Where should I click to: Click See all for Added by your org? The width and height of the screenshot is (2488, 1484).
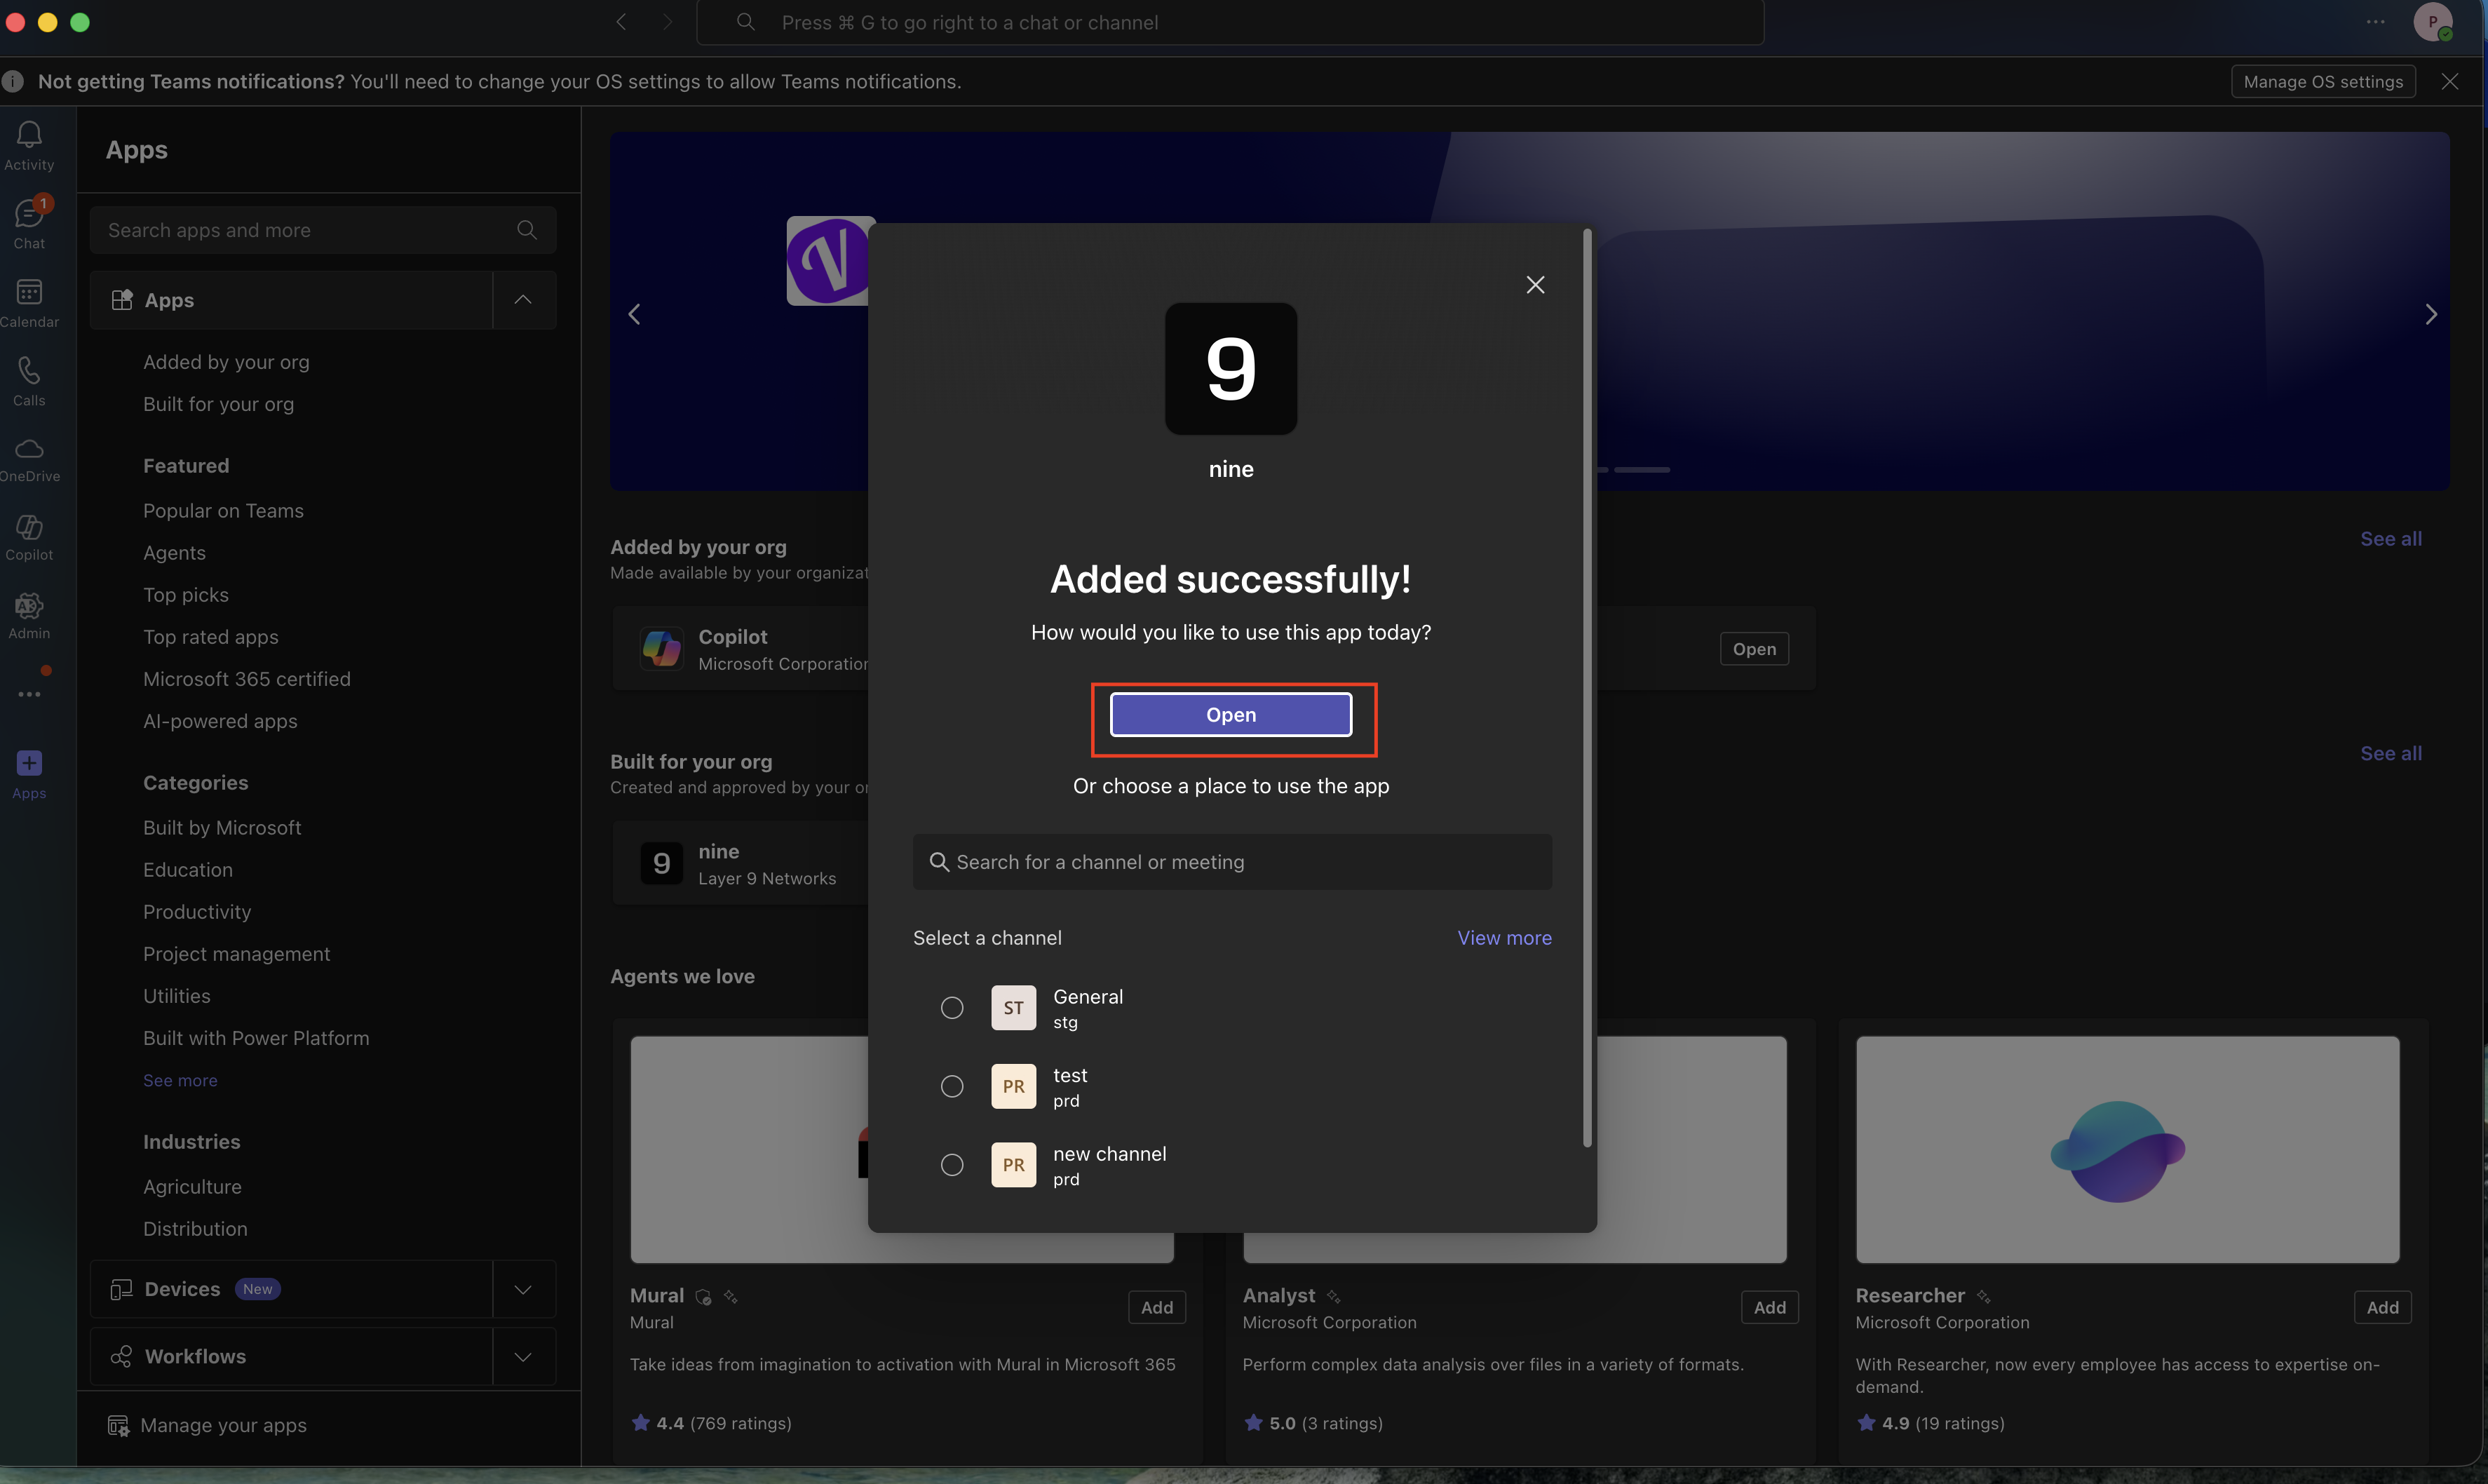tap(2391, 539)
